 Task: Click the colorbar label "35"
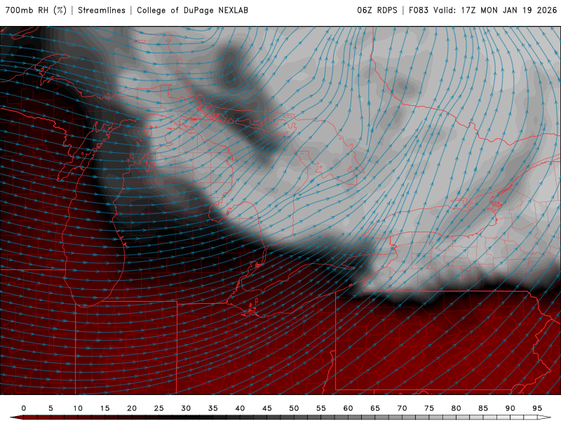coord(213,408)
